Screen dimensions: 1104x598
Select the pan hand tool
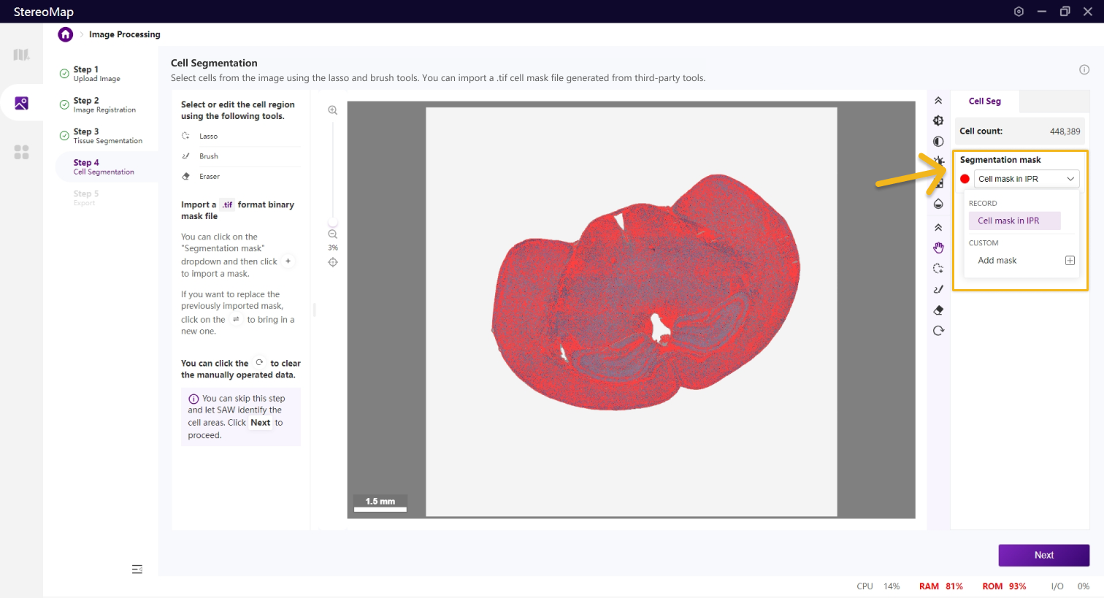point(938,248)
